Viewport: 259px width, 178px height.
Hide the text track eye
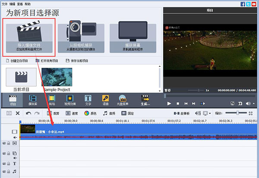pyautogui.click(x=4, y=164)
